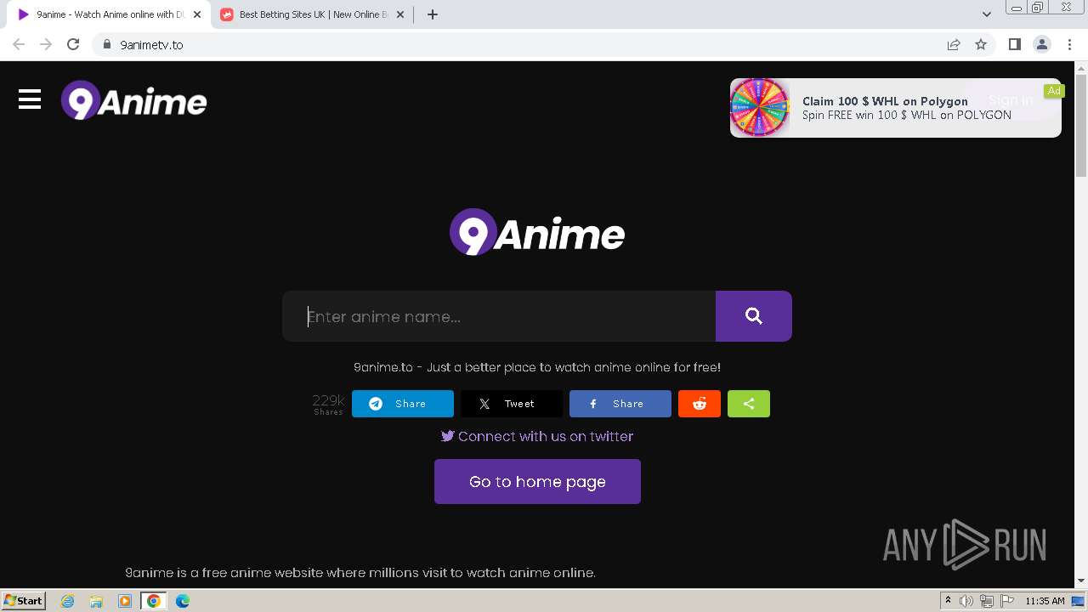Click the 11:35 AM clock

pyautogui.click(x=1045, y=601)
